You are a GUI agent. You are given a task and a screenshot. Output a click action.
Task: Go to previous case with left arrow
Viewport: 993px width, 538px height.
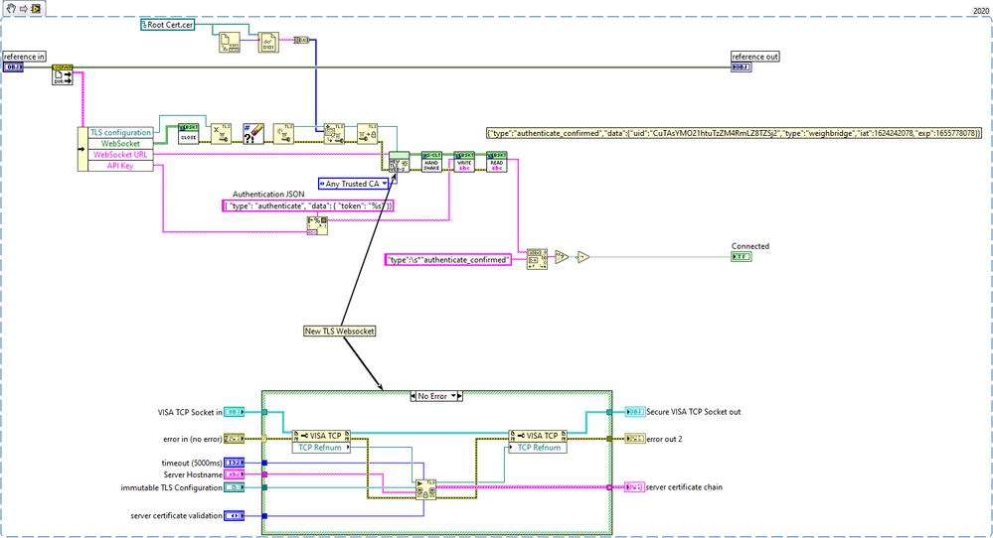coord(414,396)
